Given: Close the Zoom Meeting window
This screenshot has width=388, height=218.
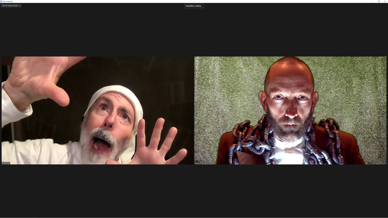Looking at the screenshot, I should [384, 1].
